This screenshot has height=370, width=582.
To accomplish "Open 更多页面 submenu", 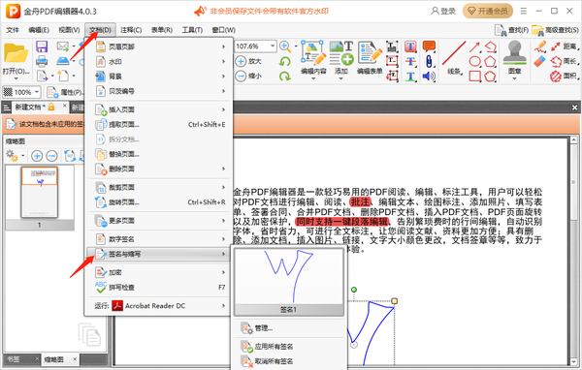I will pyautogui.click(x=159, y=221).
